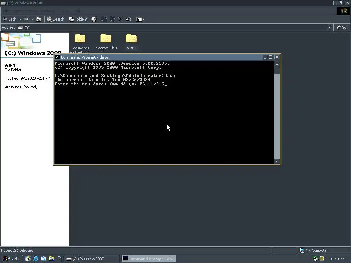Viewport: 351px width, 263px height.
Task: Toggle the Folders tree pane
Action: click(x=78, y=19)
